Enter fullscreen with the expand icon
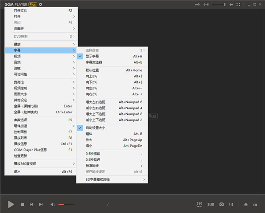Image resolution: width=265 pixels, height=213 pixels. (x=238, y=4)
